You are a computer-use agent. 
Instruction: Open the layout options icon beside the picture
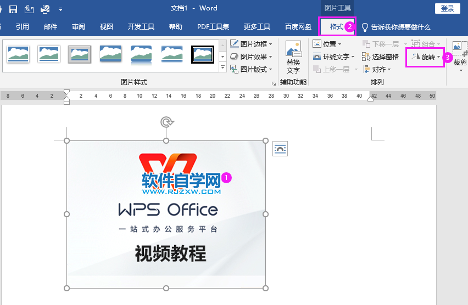[x=280, y=149]
